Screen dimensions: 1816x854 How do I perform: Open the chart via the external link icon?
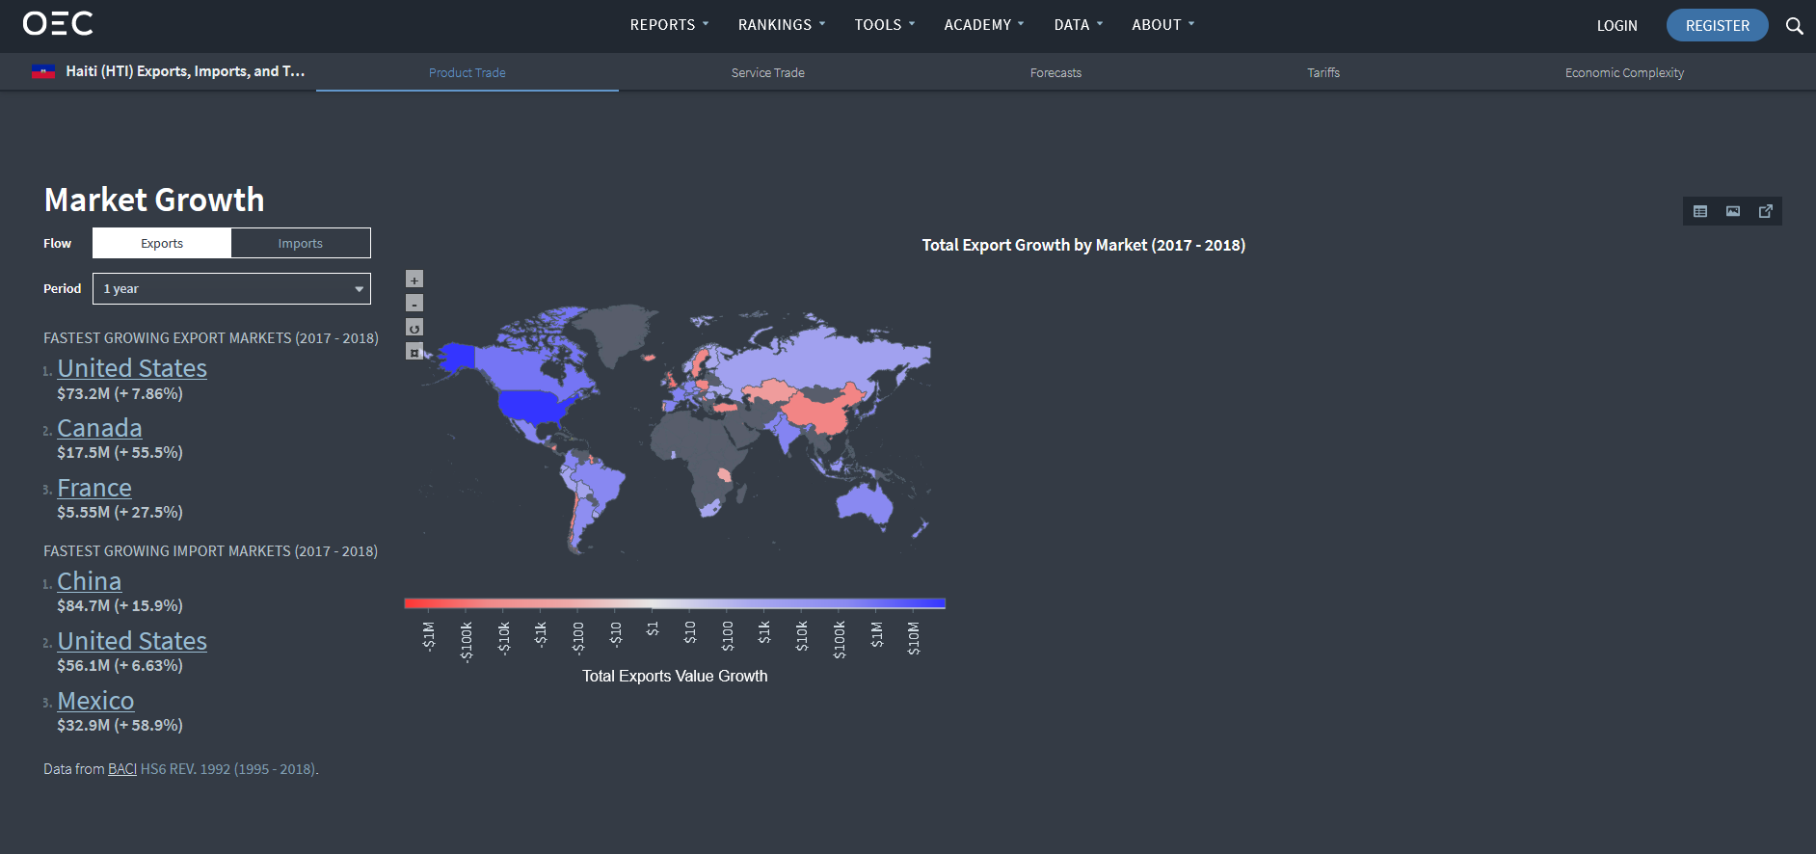(x=1766, y=211)
